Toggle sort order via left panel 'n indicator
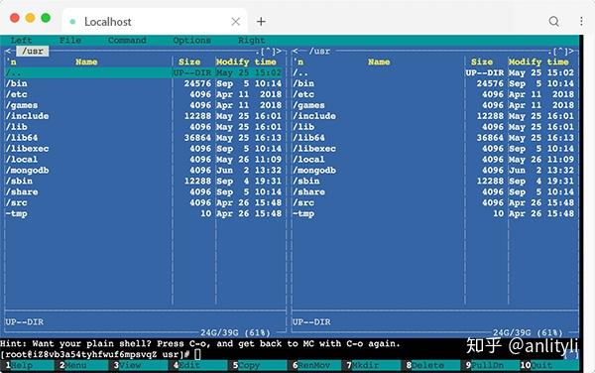Image resolution: width=595 pixels, height=373 pixels. [11, 62]
